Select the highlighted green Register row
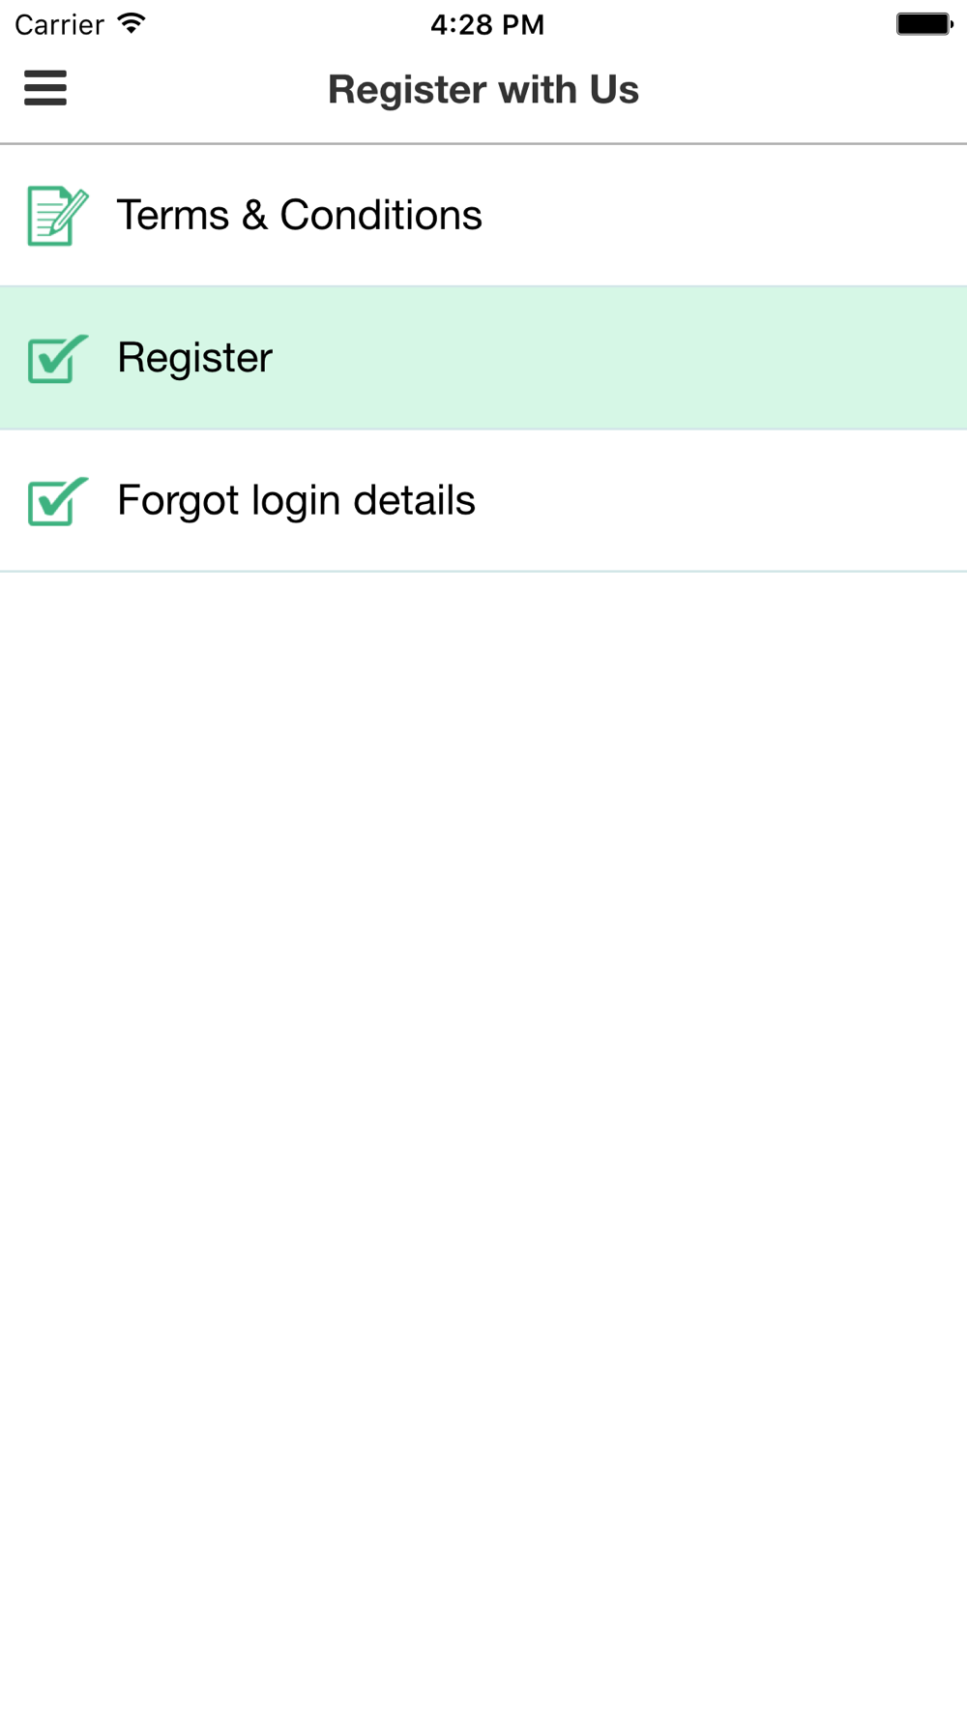This screenshot has height=1720, width=967. pos(483,358)
